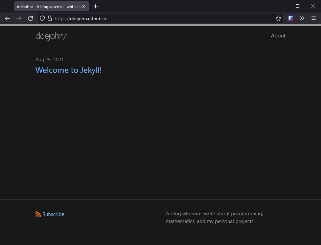Click the Aug 25, 2021 date text
This screenshot has height=245, width=321.
(x=49, y=59)
